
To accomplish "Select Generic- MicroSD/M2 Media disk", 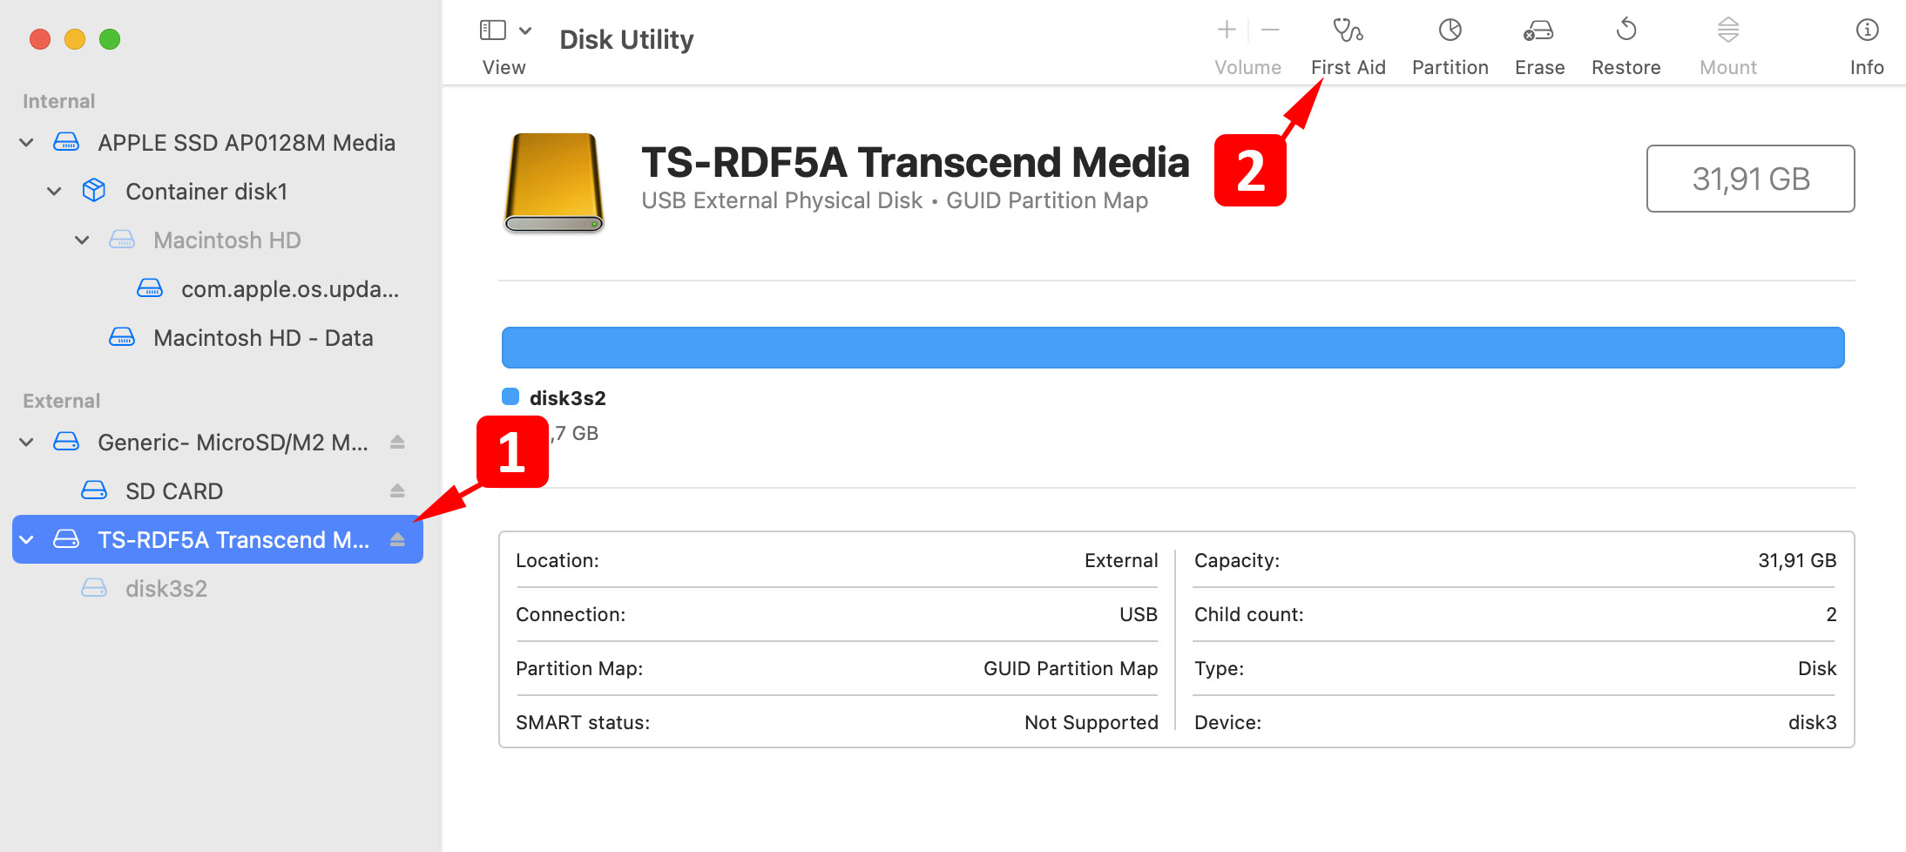I will click(218, 443).
